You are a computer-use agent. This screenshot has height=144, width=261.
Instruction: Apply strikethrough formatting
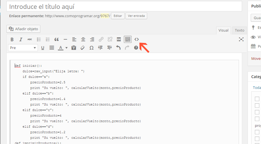[29, 39]
